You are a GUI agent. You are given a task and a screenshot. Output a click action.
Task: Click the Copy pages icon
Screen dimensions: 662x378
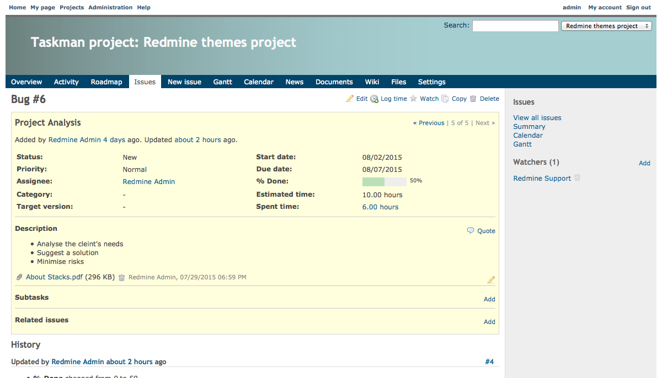pos(445,99)
